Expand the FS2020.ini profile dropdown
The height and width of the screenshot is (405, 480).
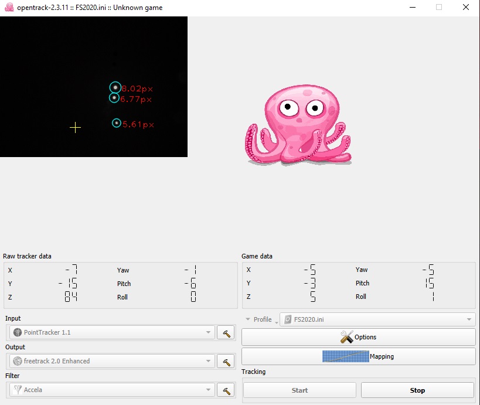tap(378, 319)
